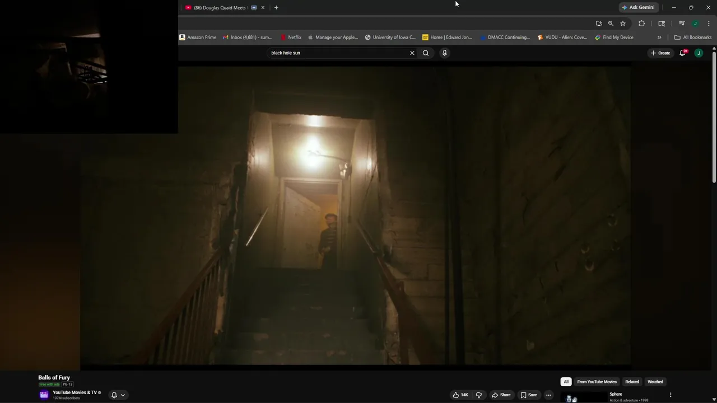Bookmark this page with the star icon
This screenshot has width=717, height=403.
click(622, 24)
